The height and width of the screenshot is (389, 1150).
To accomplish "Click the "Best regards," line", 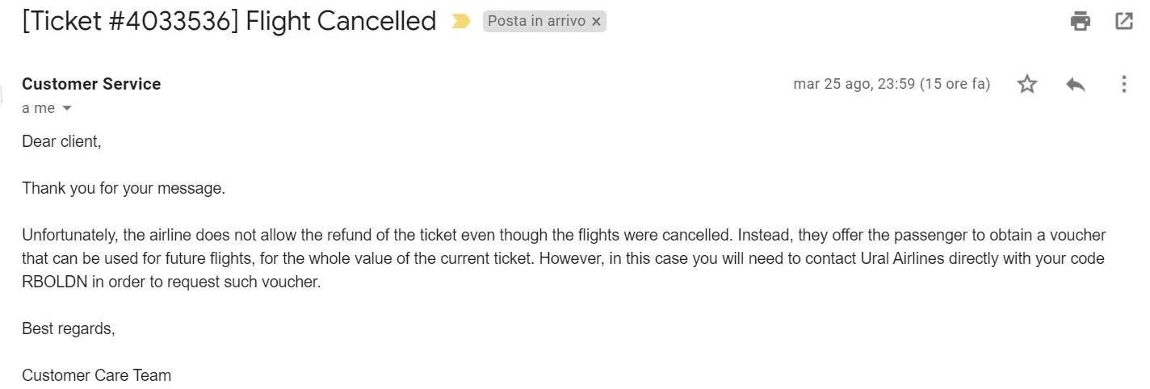I will click(x=69, y=328).
